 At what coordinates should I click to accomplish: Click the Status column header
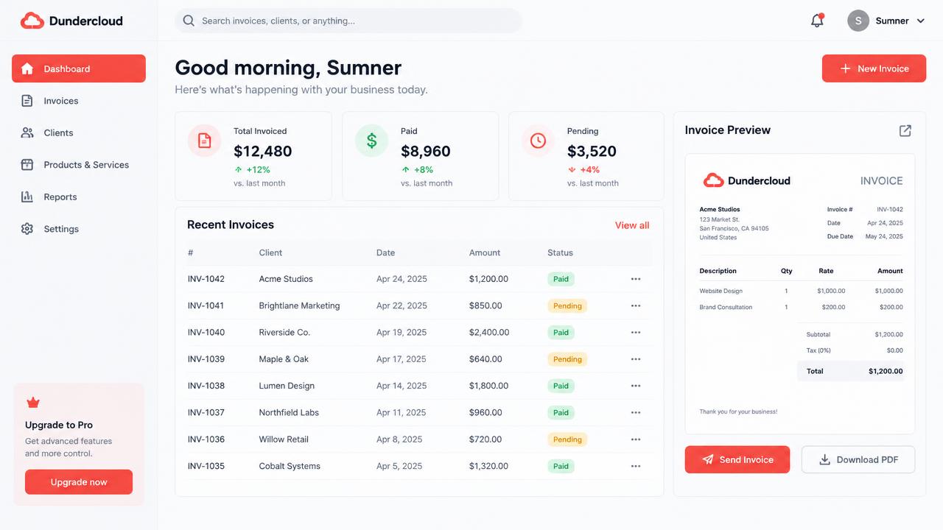[x=560, y=252]
